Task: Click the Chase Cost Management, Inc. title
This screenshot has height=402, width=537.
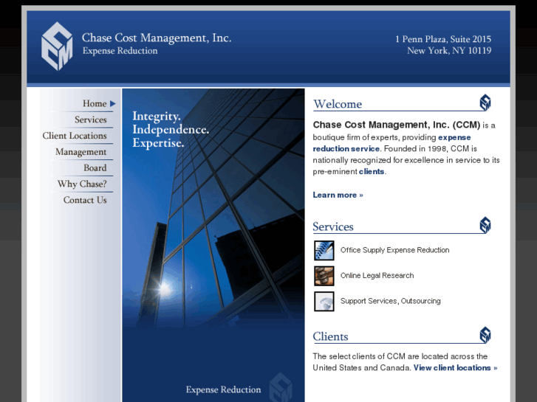Action: point(157,38)
